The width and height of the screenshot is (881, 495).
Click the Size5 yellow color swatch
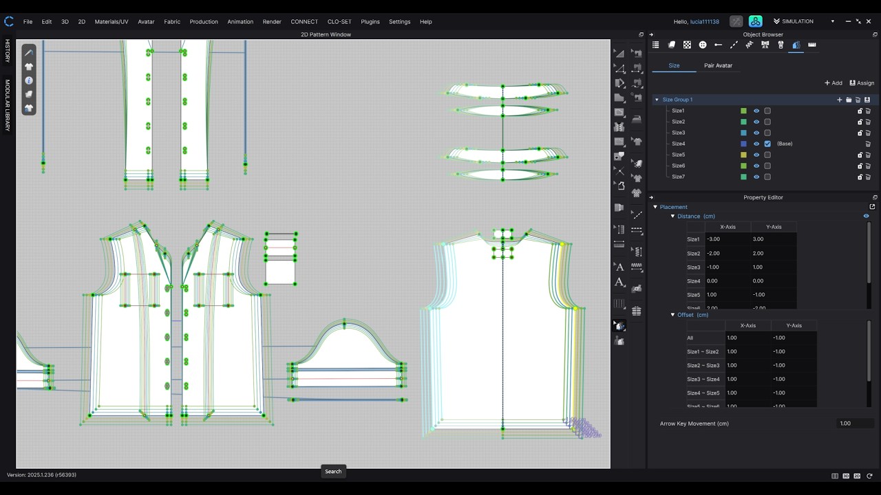point(743,155)
